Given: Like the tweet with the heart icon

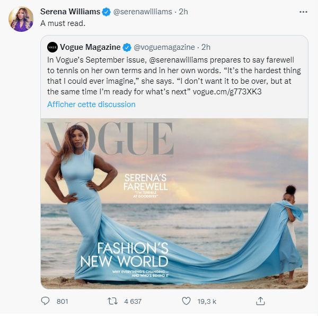Looking at the screenshot, I should pos(186,301).
